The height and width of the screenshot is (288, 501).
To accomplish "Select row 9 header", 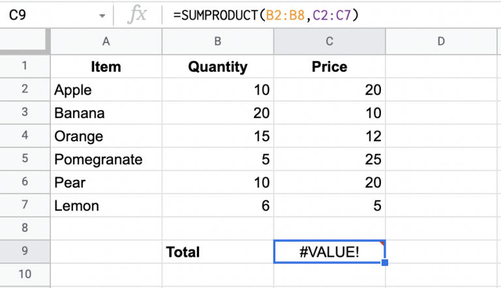I will [x=25, y=252].
